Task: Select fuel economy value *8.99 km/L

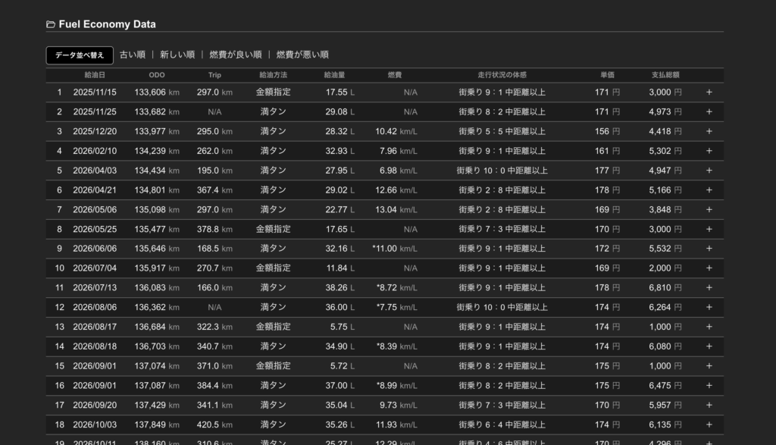Action: [x=397, y=386]
